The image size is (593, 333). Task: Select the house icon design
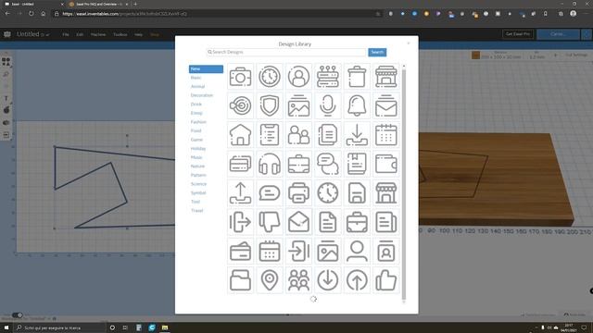point(240,135)
